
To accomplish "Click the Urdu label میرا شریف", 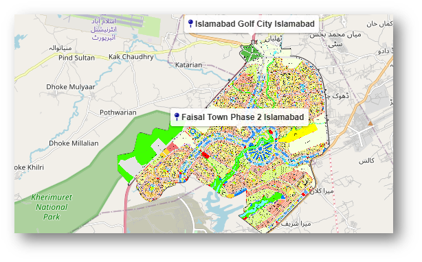I will (x=296, y=224).
